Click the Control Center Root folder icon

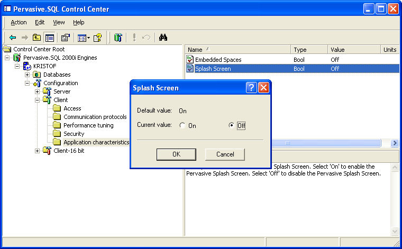coord(7,49)
